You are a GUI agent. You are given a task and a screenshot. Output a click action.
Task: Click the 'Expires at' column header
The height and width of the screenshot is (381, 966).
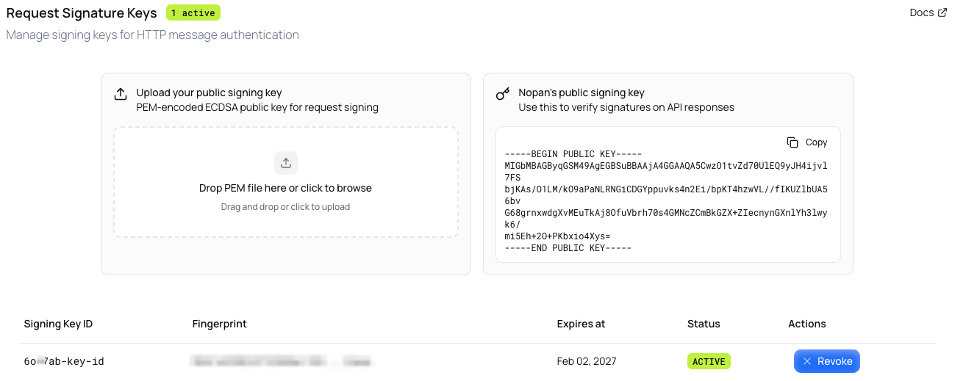[x=581, y=324]
